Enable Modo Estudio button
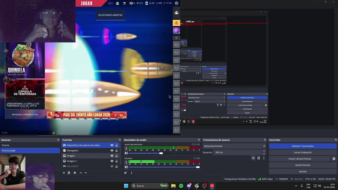Screen dimensions: 338x190 pos(303,165)
